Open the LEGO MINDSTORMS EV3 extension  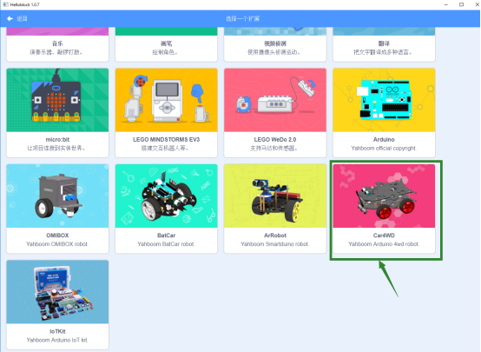(x=166, y=113)
